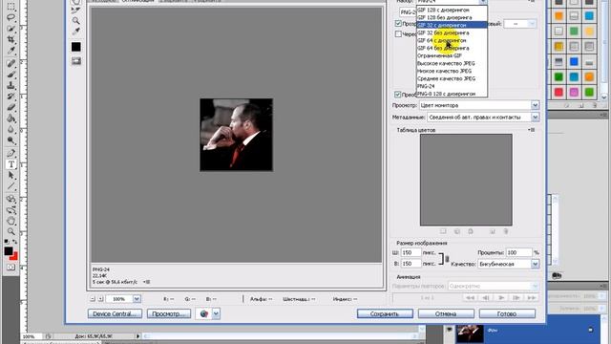Viewport: 611px width, 344px height.
Task: Choose GIF 128 без дизеринга preset
Action: 452,17
